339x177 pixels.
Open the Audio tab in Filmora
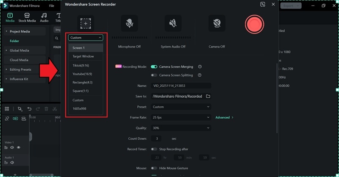tap(44, 17)
